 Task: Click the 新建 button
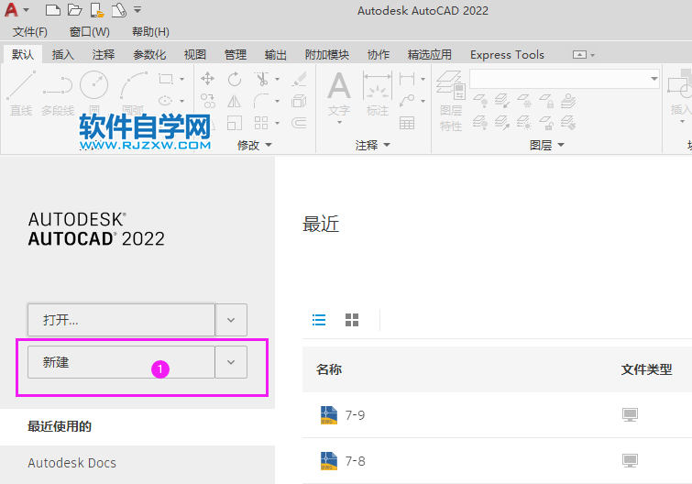[121, 362]
